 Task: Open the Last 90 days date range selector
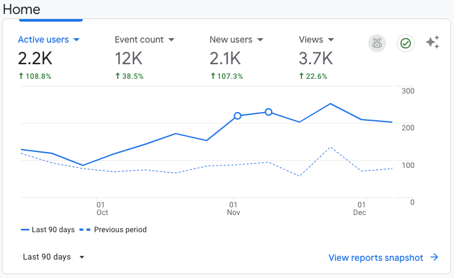click(53, 257)
